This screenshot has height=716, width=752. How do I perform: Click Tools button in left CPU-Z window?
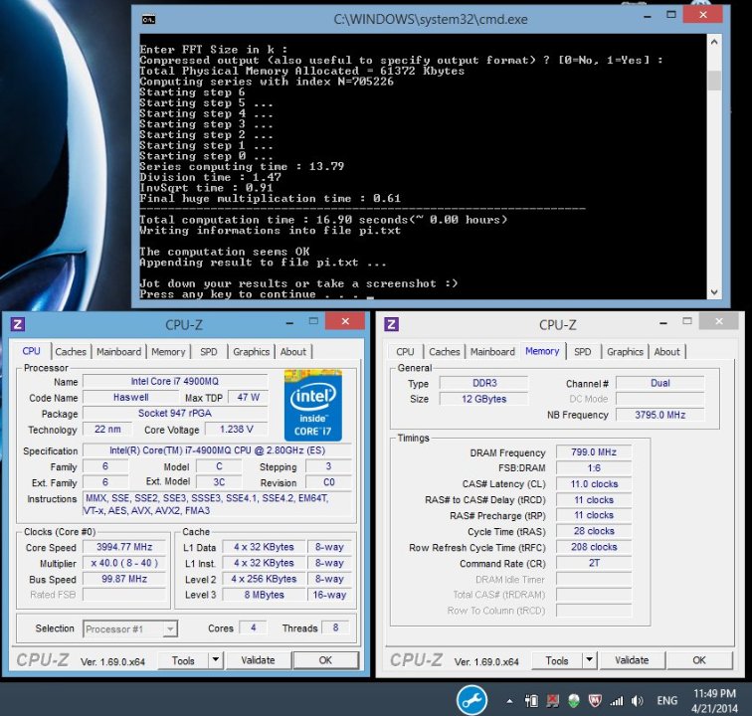click(x=183, y=660)
